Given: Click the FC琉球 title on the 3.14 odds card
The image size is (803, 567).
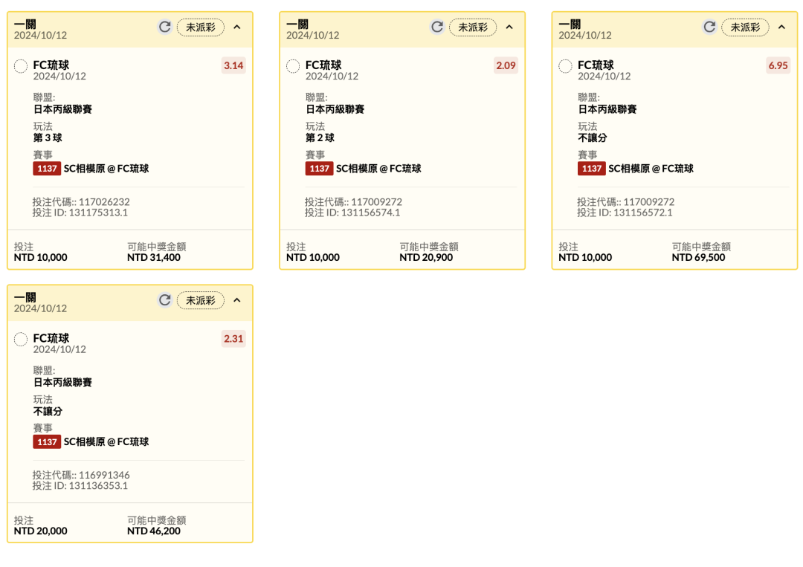Looking at the screenshot, I should pos(51,65).
